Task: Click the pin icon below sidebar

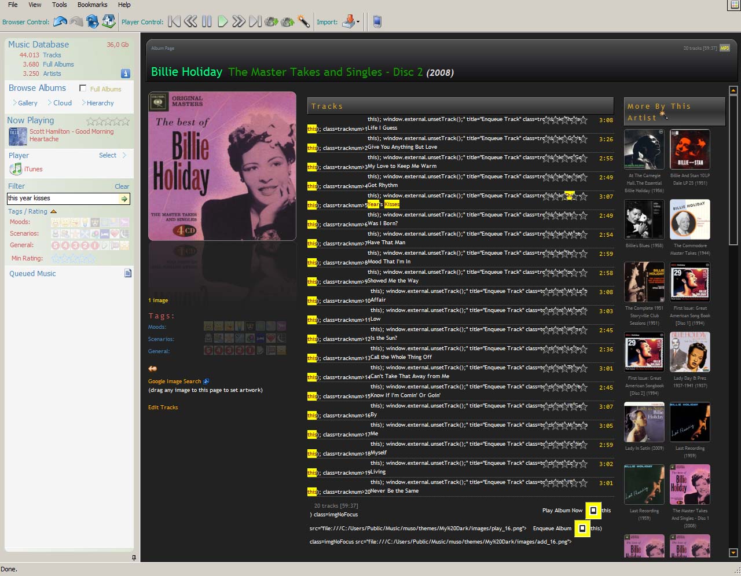Action: tap(134, 557)
